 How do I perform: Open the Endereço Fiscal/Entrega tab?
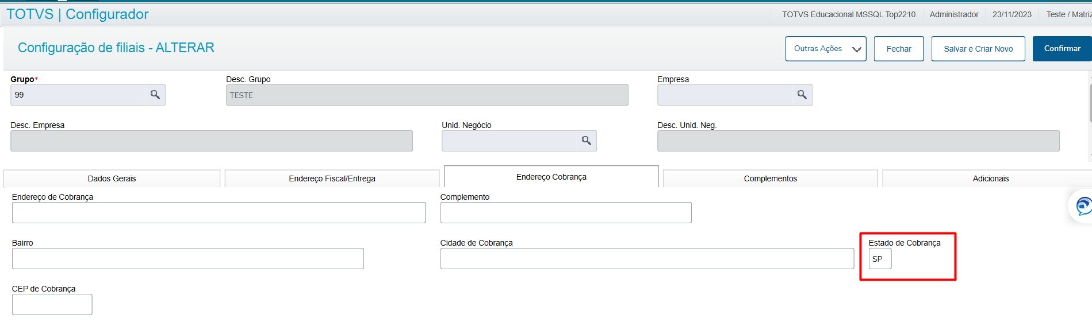coord(332,178)
